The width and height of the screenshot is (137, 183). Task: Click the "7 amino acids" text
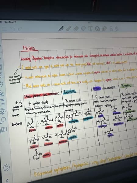(38, 103)
